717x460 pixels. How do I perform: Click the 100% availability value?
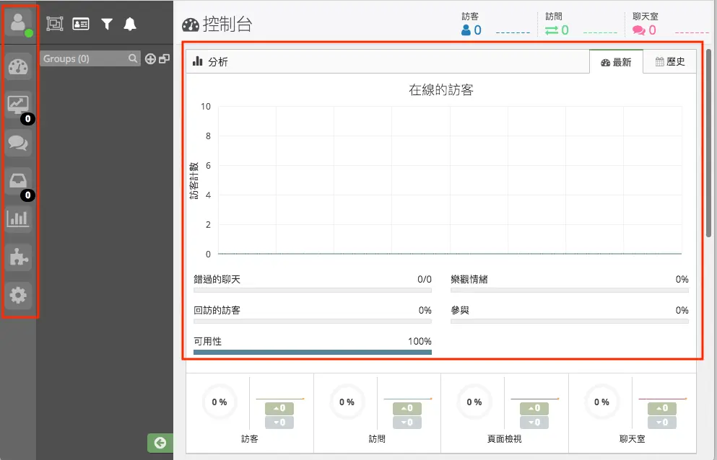pyautogui.click(x=420, y=341)
